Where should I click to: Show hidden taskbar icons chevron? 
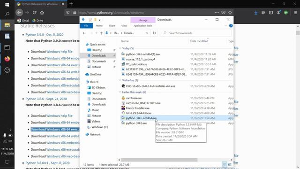coord(10,130)
